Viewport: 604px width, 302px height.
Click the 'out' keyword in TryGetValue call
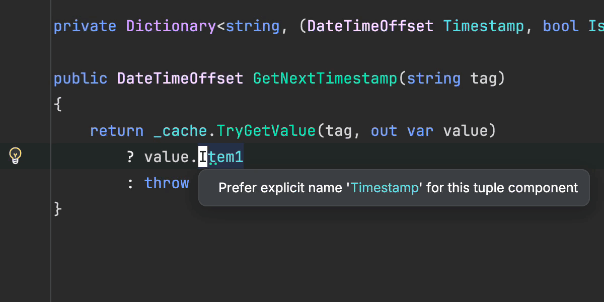(384, 131)
